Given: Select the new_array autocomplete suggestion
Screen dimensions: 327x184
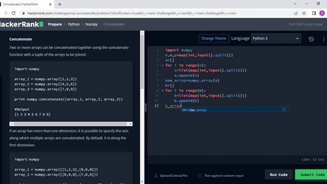Looking at the screenshot, I should click(x=235, y=110).
